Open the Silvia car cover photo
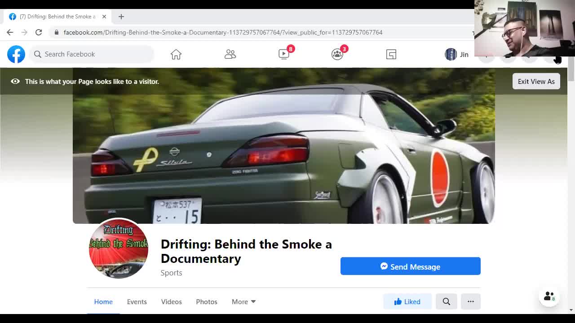Screen dimensions: 575x323 point(284,146)
